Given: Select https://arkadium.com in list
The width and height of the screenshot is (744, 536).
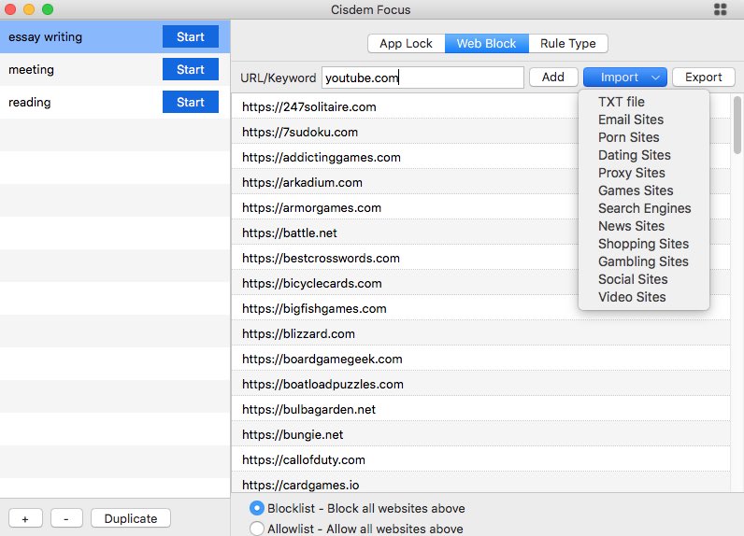Looking at the screenshot, I should click(480, 182).
